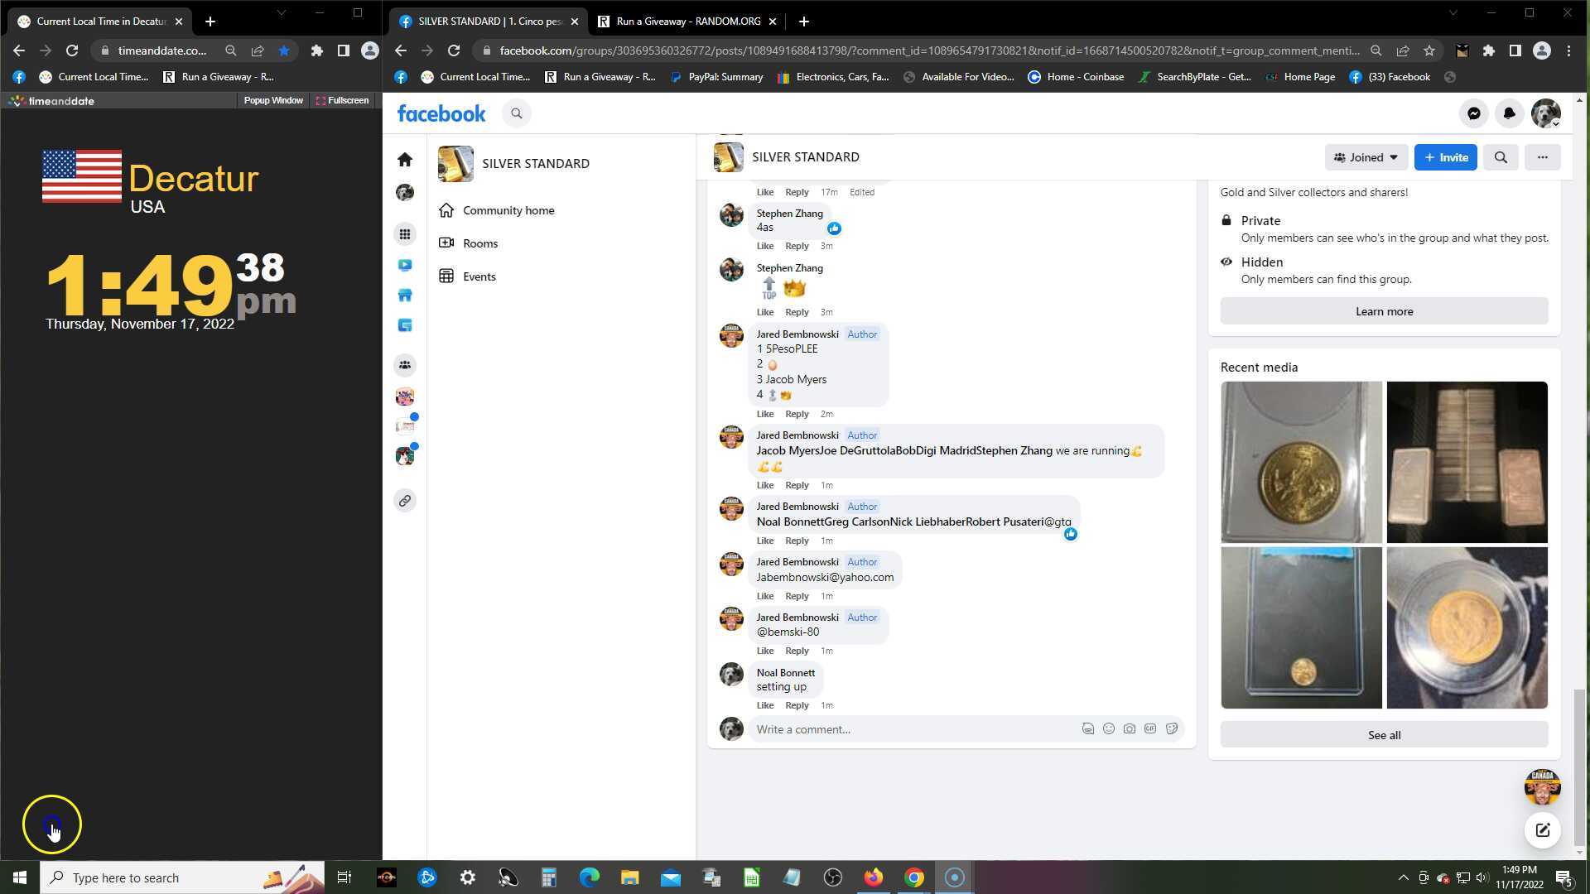Search within SILVER STANDARD group
1590x894 pixels.
point(1501,157)
